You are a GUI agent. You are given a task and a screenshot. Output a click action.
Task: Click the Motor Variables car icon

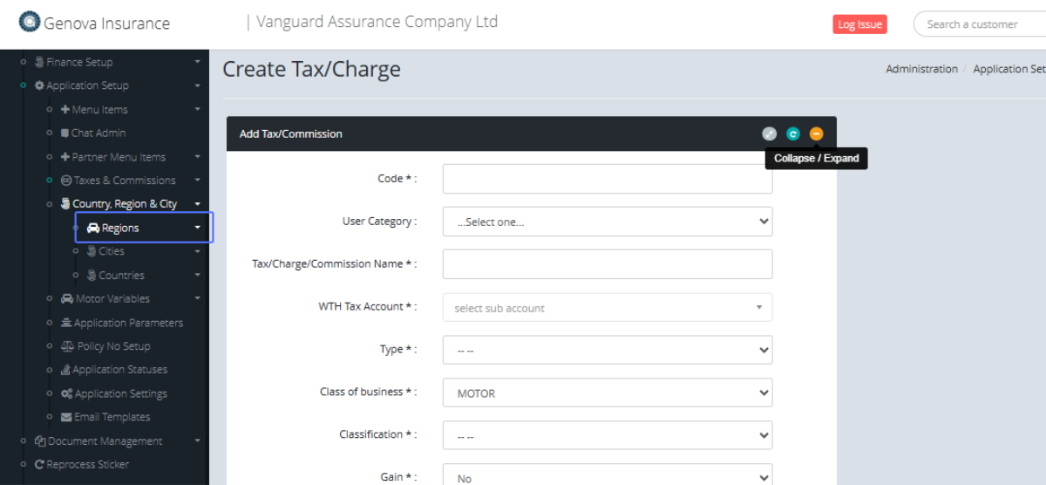[x=67, y=298]
